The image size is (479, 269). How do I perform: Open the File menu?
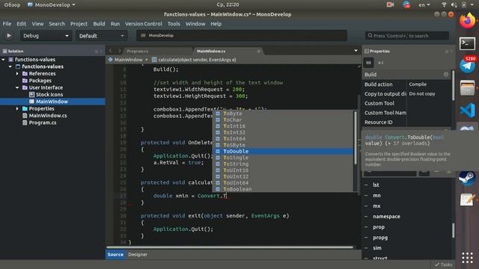click(x=7, y=24)
